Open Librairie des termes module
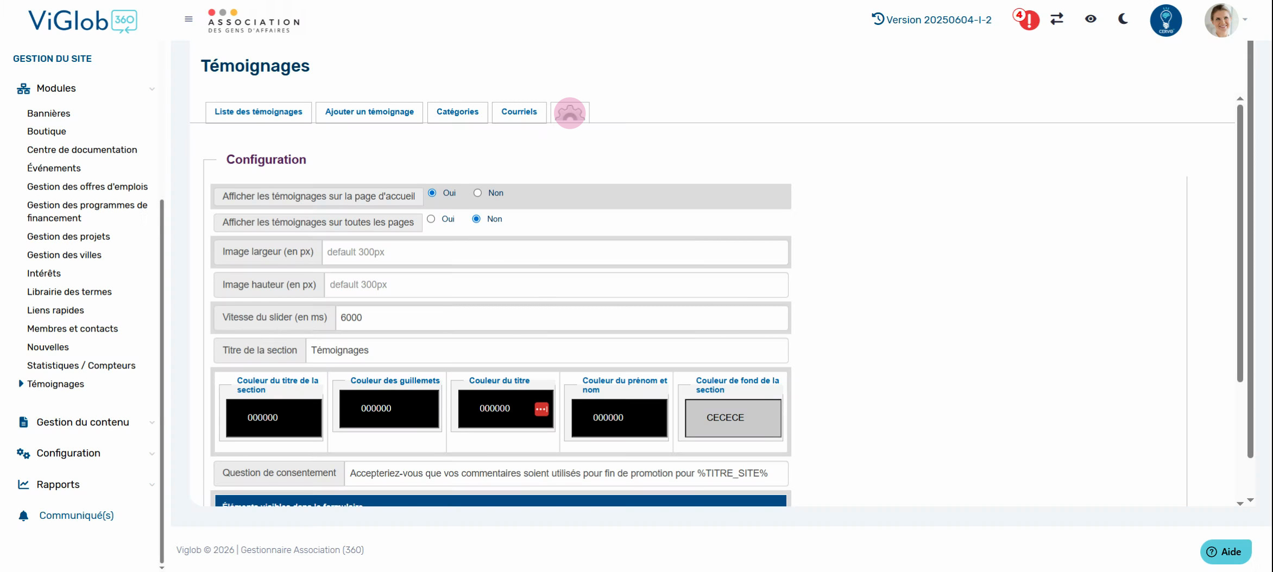The height and width of the screenshot is (572, 1273). 70,292
